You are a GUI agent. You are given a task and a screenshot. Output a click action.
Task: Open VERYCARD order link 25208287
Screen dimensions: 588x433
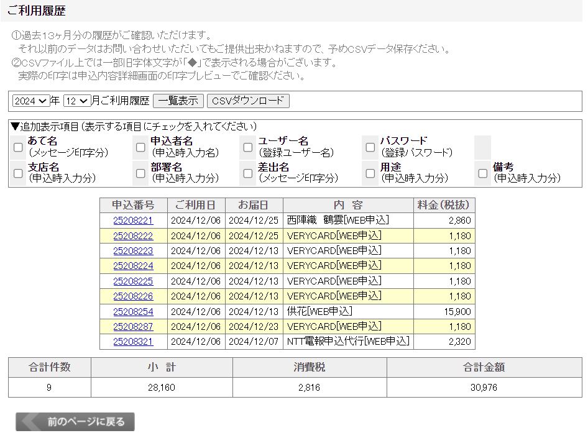pos(132,327)
